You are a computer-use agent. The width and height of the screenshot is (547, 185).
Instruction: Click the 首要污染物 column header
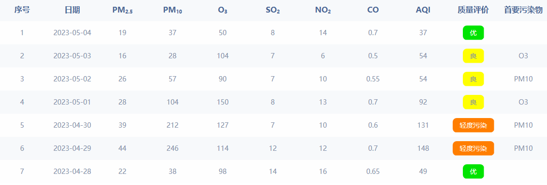523,10
